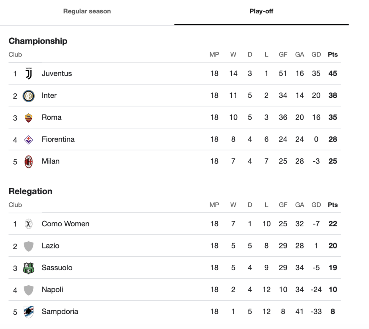Screen dimensions: 369x329
Task: Click the Juventus club crest icon
Action: point(28,73)
